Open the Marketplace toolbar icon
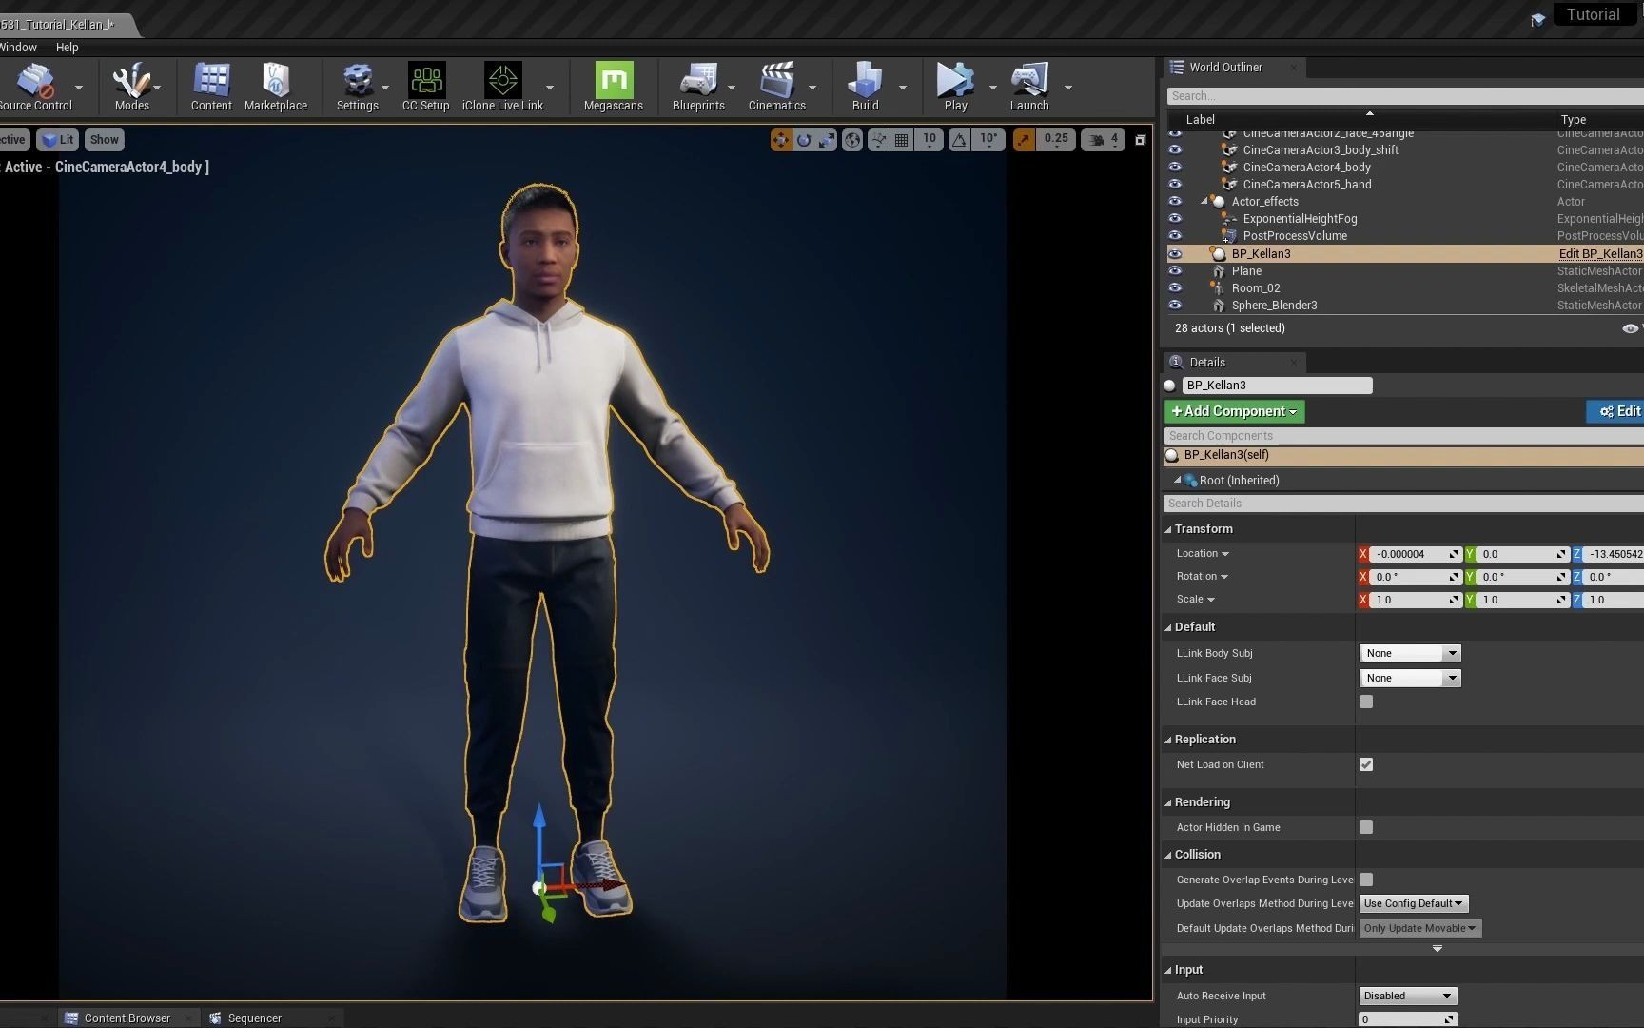 tap(276, 87)
